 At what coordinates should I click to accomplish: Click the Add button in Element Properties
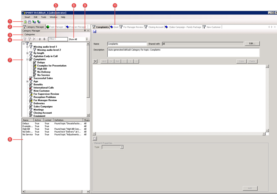click(x=250, y=188)
